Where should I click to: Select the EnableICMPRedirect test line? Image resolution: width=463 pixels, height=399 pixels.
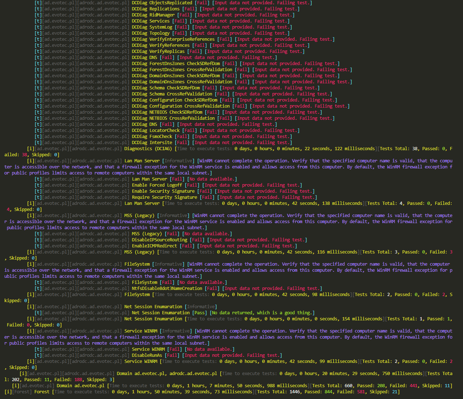pos(154,246)
